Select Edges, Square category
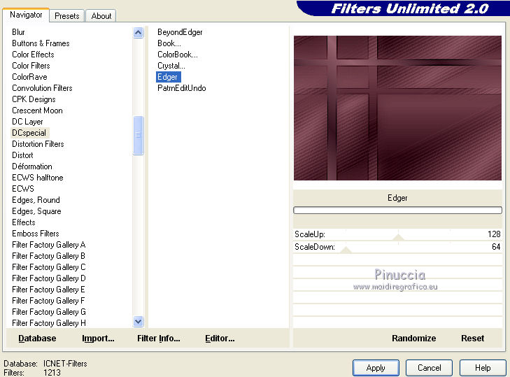 (36, 211)
